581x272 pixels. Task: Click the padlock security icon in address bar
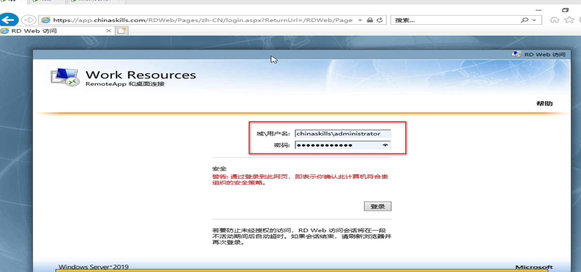370,20
